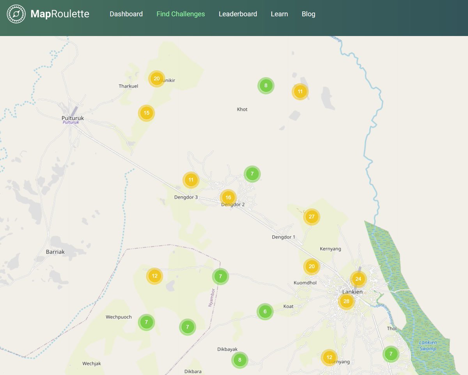Select the yellow cluster of 28 in Lankien
468x375 pixels.
click(346, 301)
